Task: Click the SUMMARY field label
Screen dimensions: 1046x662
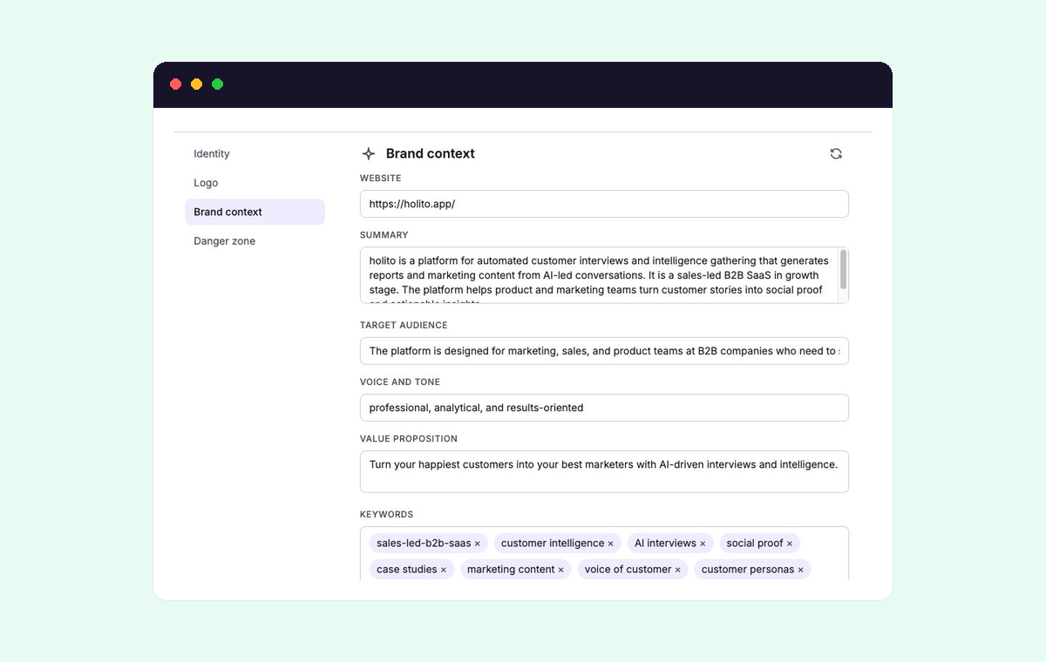Action: (x=384, y=235)
